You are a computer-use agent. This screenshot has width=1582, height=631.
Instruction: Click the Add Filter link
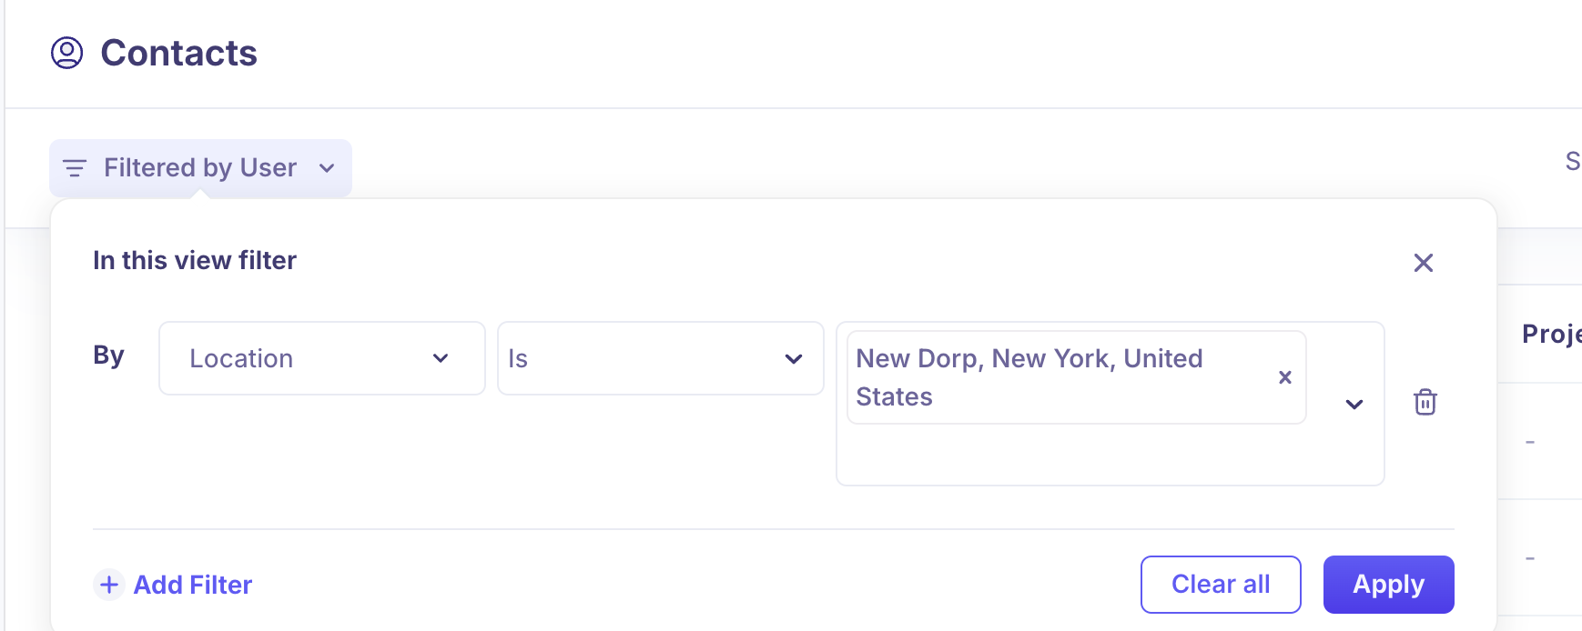pos(193,584)
